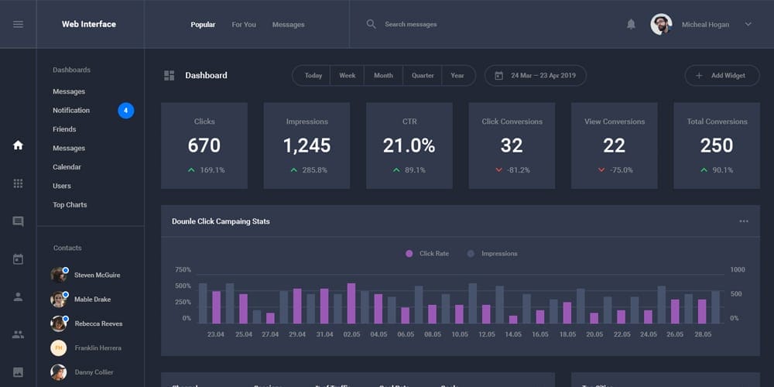Select the Year time range
774x387 pixels.
coord(457,76)
